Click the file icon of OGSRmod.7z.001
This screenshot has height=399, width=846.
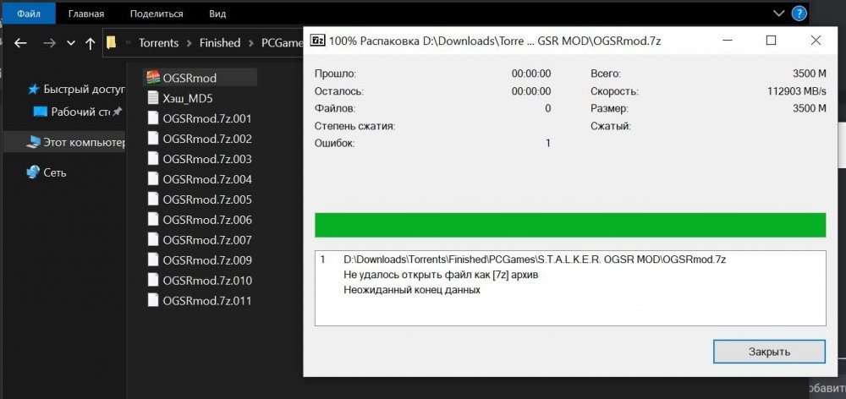(152, 118)
